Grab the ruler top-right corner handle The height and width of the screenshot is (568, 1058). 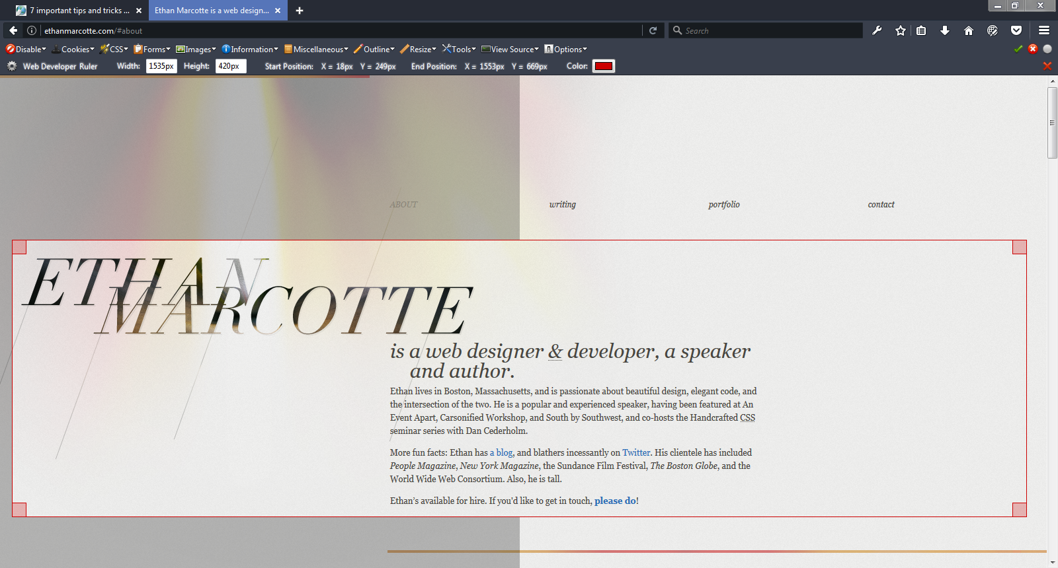click(x=1020, y=247)
